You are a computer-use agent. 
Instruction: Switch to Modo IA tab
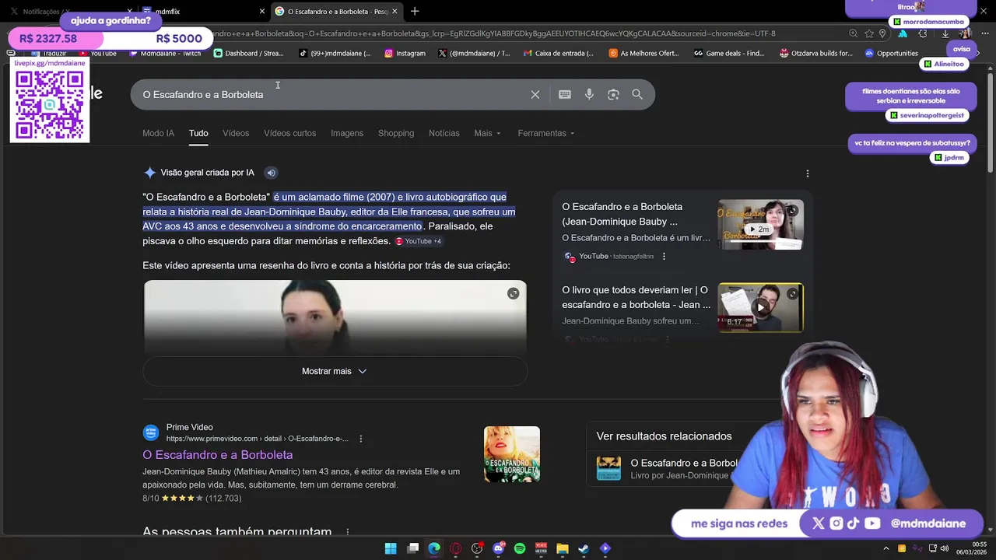[x=158, y=133]
